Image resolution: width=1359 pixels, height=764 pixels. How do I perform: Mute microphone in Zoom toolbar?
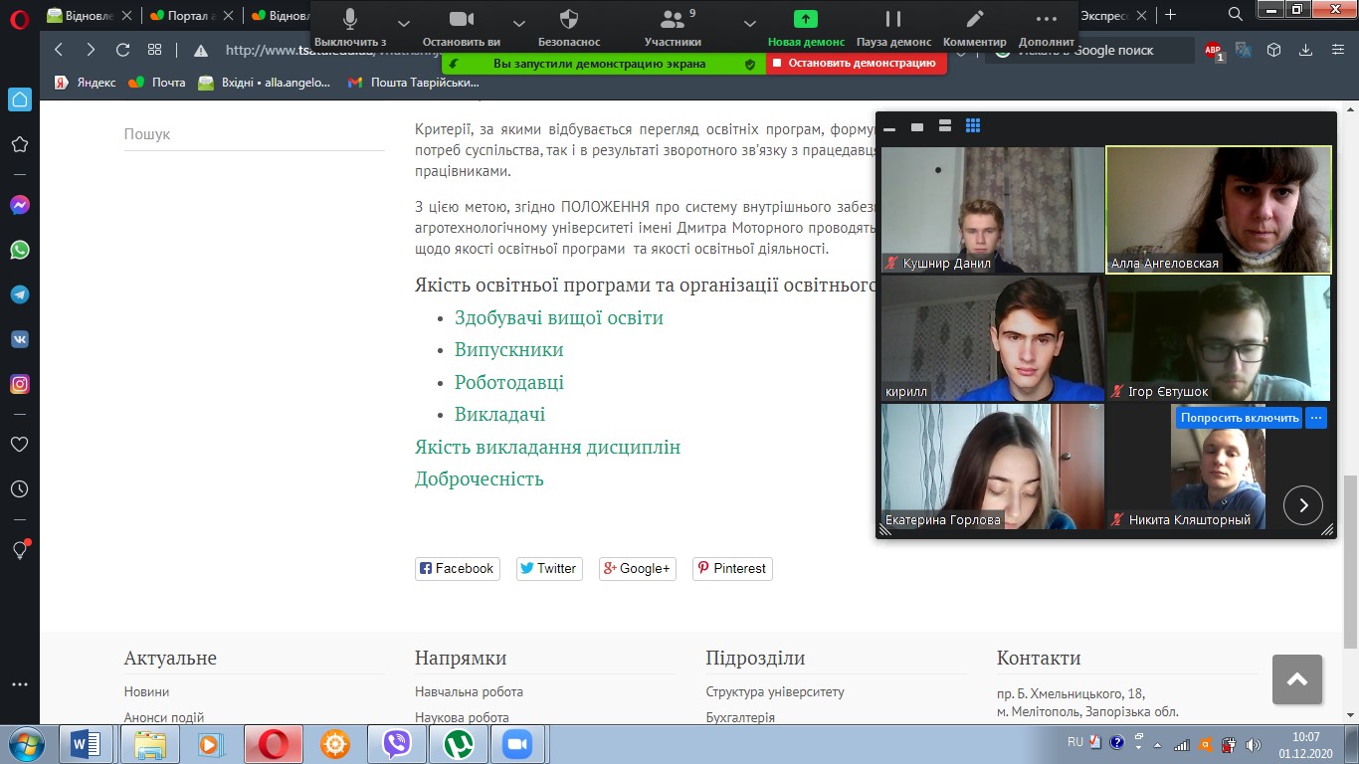[x=350, y=20]
